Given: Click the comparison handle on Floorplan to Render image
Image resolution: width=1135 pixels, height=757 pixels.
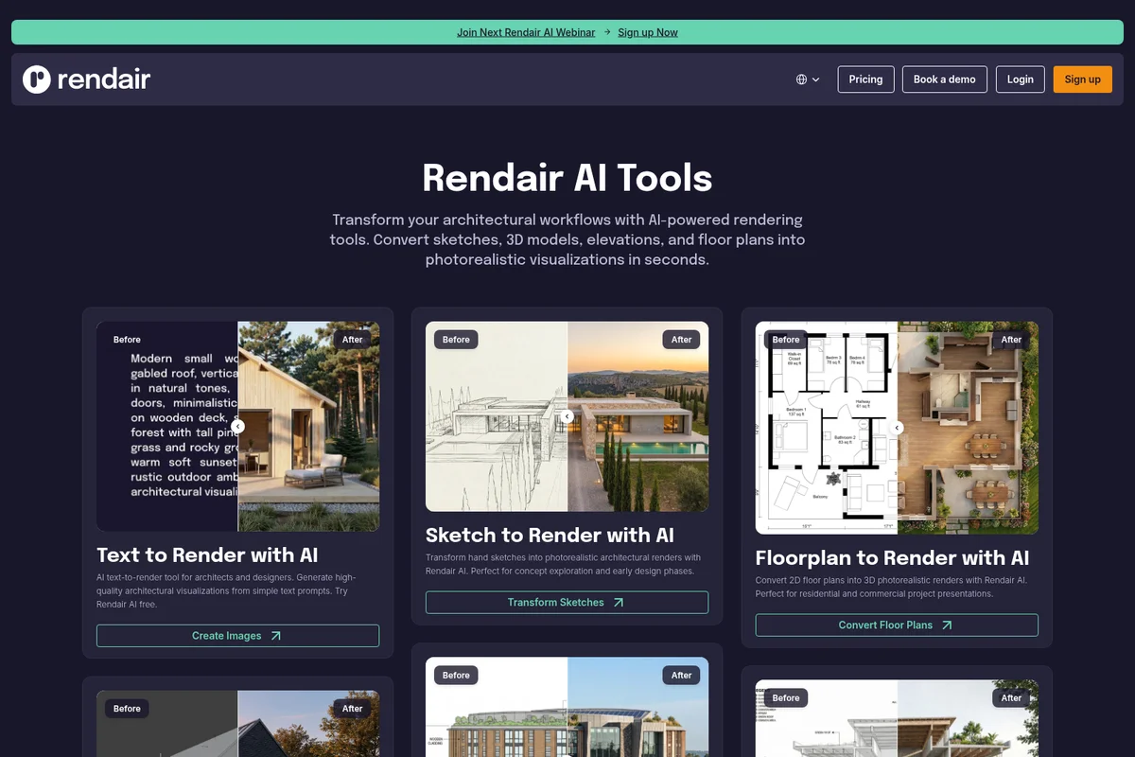Looking at the screenshot, I should coord(897,428).
